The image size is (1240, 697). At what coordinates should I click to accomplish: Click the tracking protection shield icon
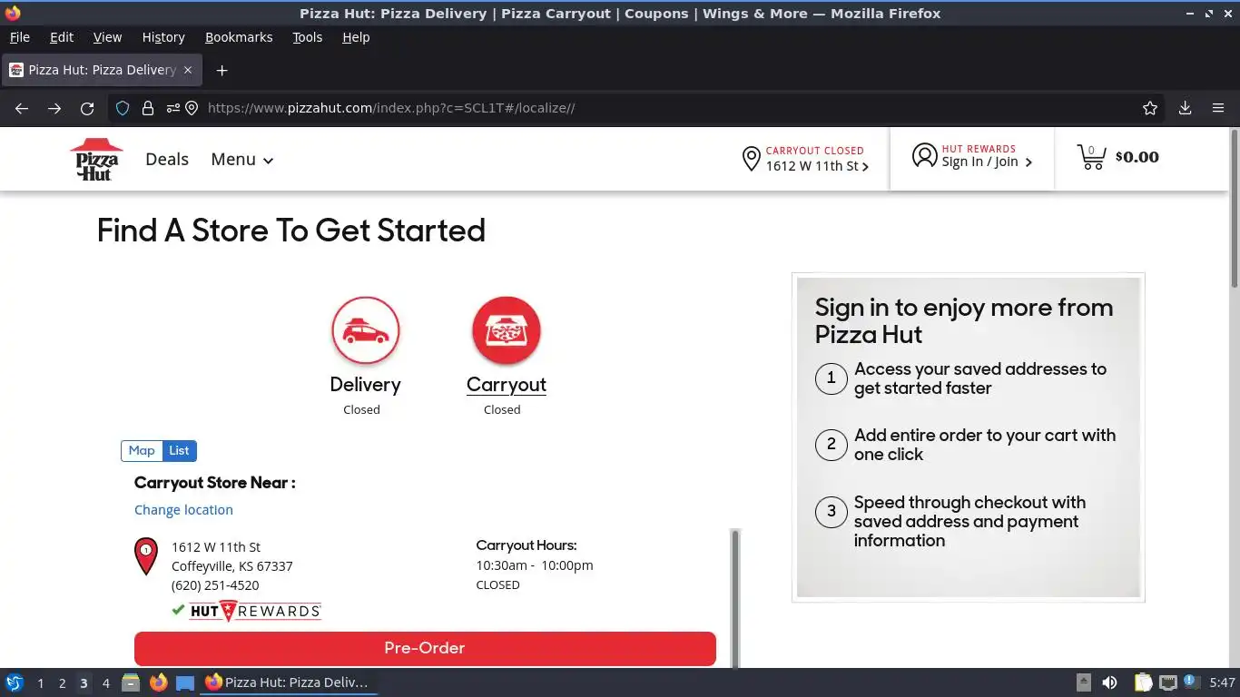pyautogui.click(x=123, y=108)
